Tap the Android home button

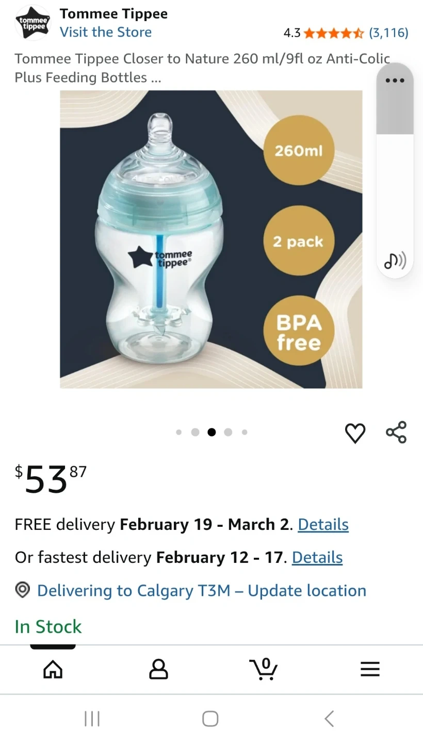tap(210, 719)
